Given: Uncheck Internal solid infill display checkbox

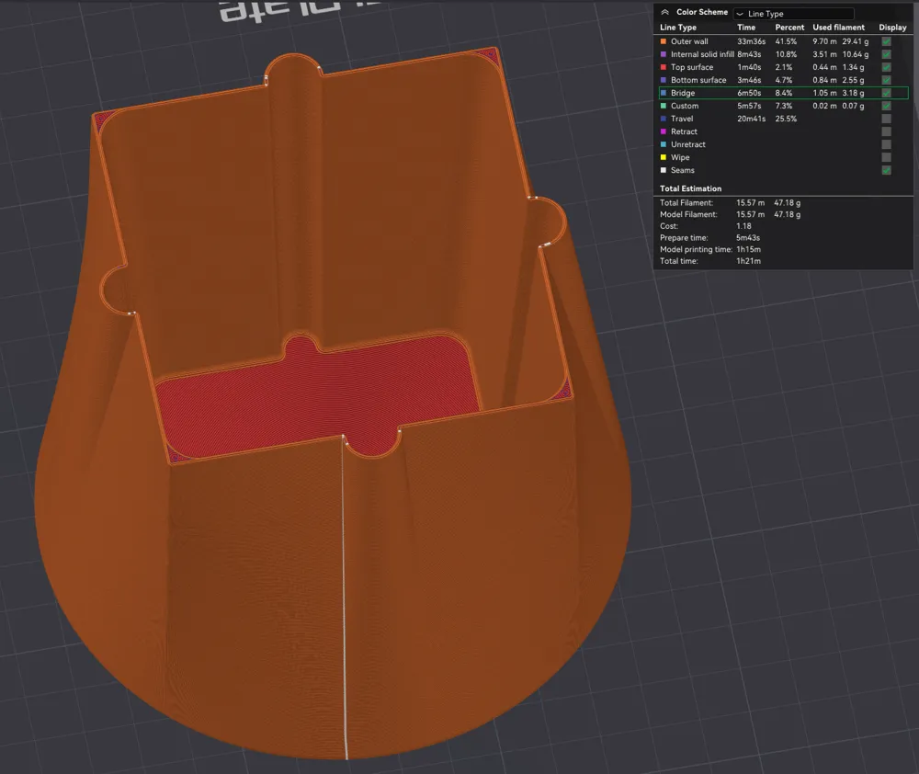Looking at the screenshot, I should (x=886, y=54).
